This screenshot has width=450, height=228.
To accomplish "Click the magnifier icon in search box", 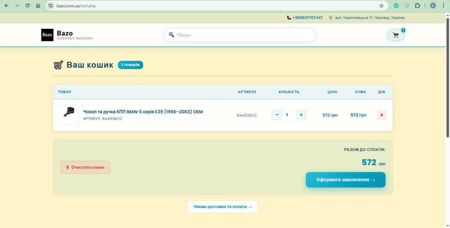I will [171, 35].
